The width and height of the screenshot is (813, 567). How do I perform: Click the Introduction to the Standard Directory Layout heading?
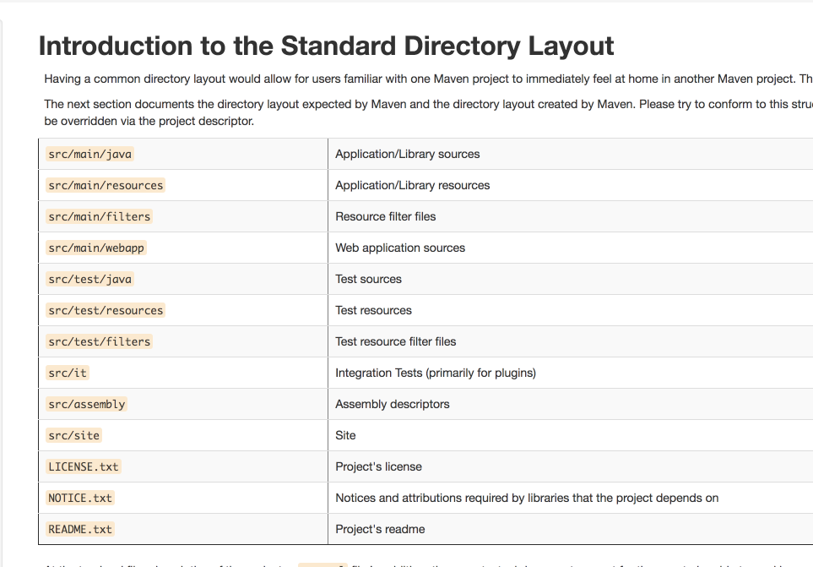(326, 46)
